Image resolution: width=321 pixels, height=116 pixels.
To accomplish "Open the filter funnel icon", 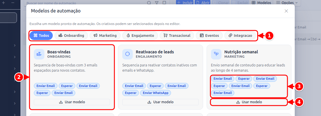I will coord(157,3).
